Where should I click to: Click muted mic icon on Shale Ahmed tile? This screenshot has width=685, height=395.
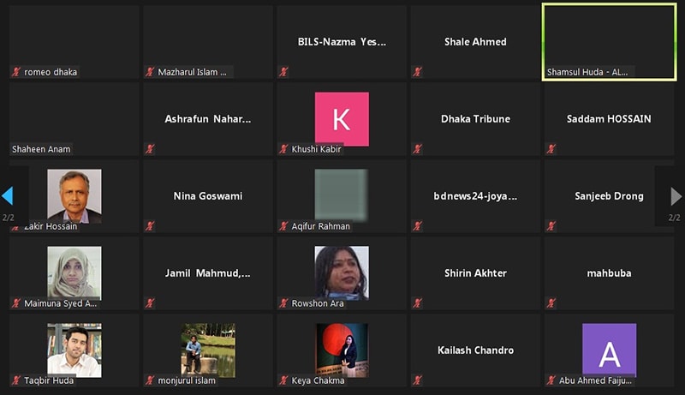pyautogui.click(x=417, y=72)
